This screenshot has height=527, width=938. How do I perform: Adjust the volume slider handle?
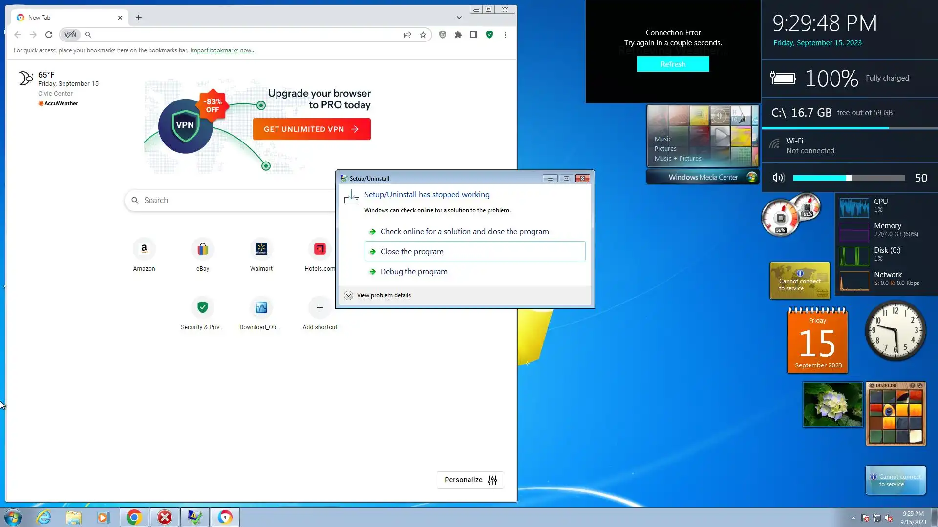(849, 178)
